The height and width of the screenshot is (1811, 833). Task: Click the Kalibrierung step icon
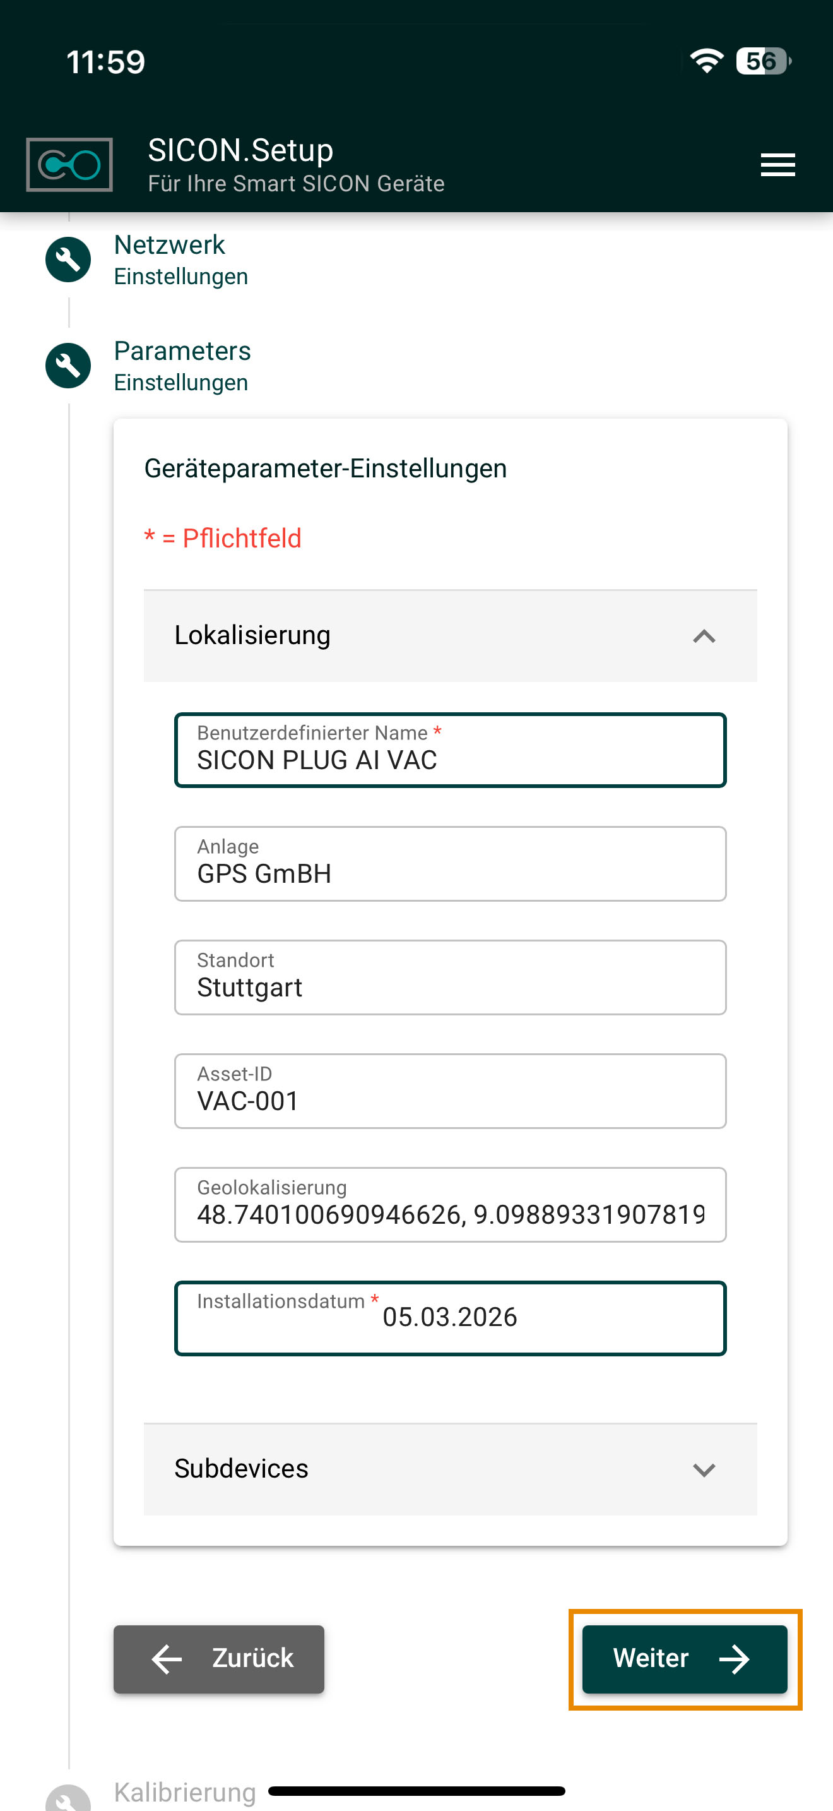pyautogui.click(x=68, y=1800)
